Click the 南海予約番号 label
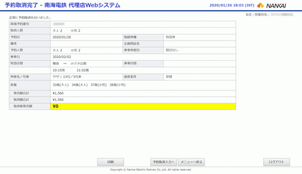 pyautogui.click(x=20, y=24)
